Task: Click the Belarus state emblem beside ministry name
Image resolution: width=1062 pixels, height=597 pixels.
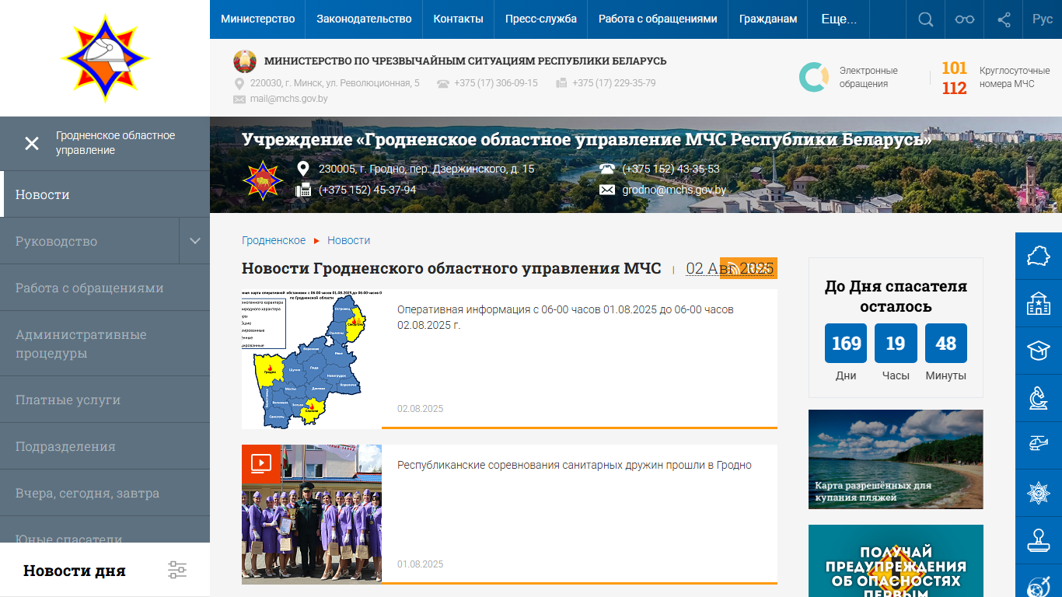Action: 245,61
